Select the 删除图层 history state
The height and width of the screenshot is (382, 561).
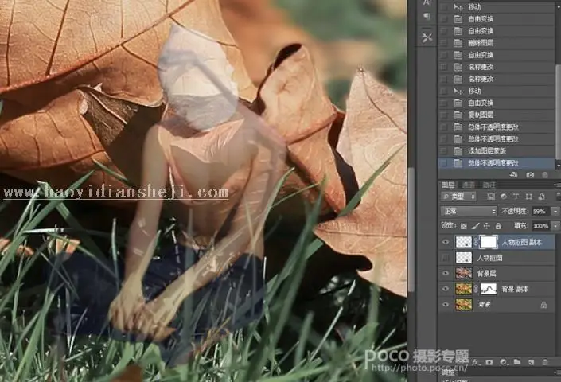click(x=497, y=43)
